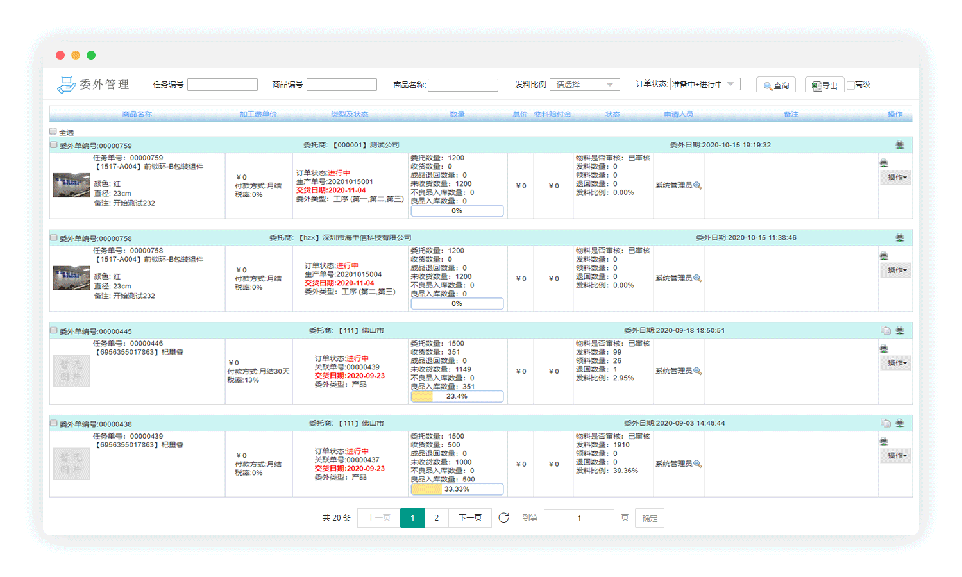Click print icon above 操作 in order 00000438 row

[x=884, y=441]
